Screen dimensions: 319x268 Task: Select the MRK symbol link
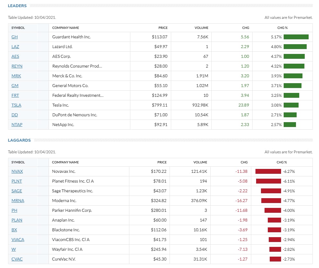[x=16, y=76]
